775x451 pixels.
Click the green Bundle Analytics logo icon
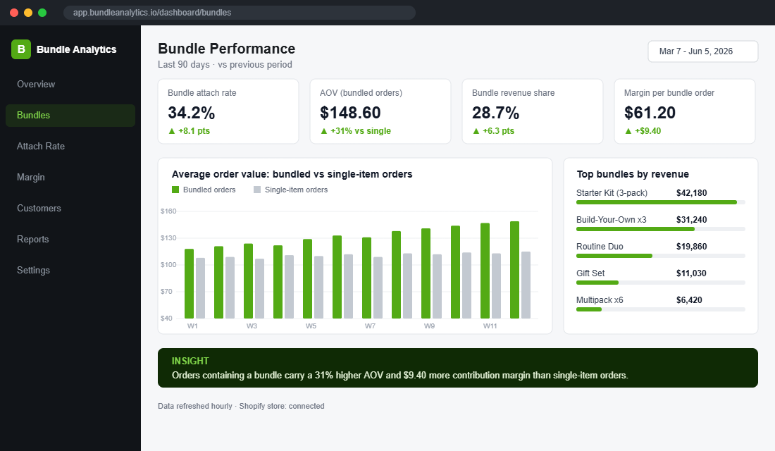(x=21, y=49)
